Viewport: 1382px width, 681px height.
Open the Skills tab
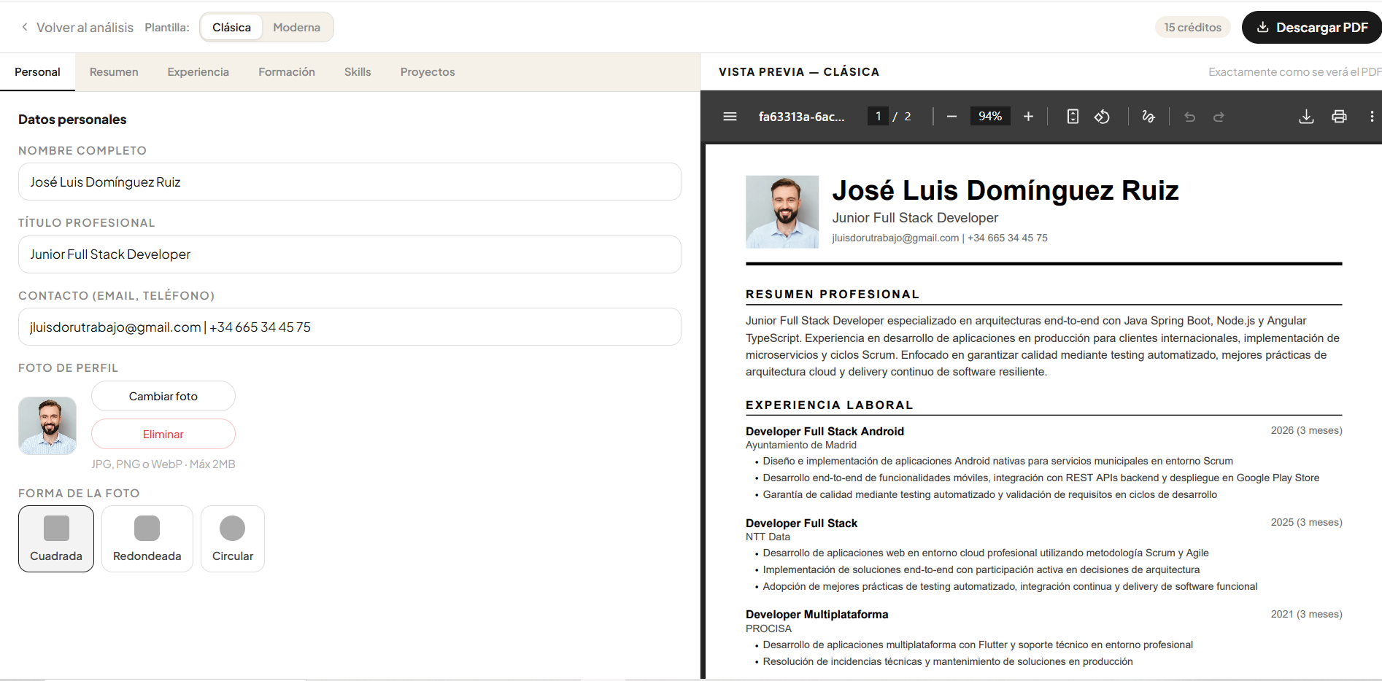(358, 72)
